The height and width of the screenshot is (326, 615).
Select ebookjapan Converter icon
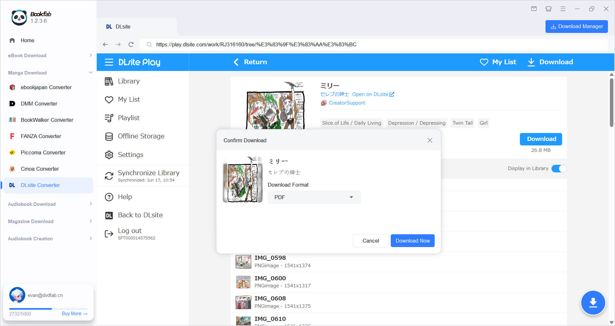12,87
